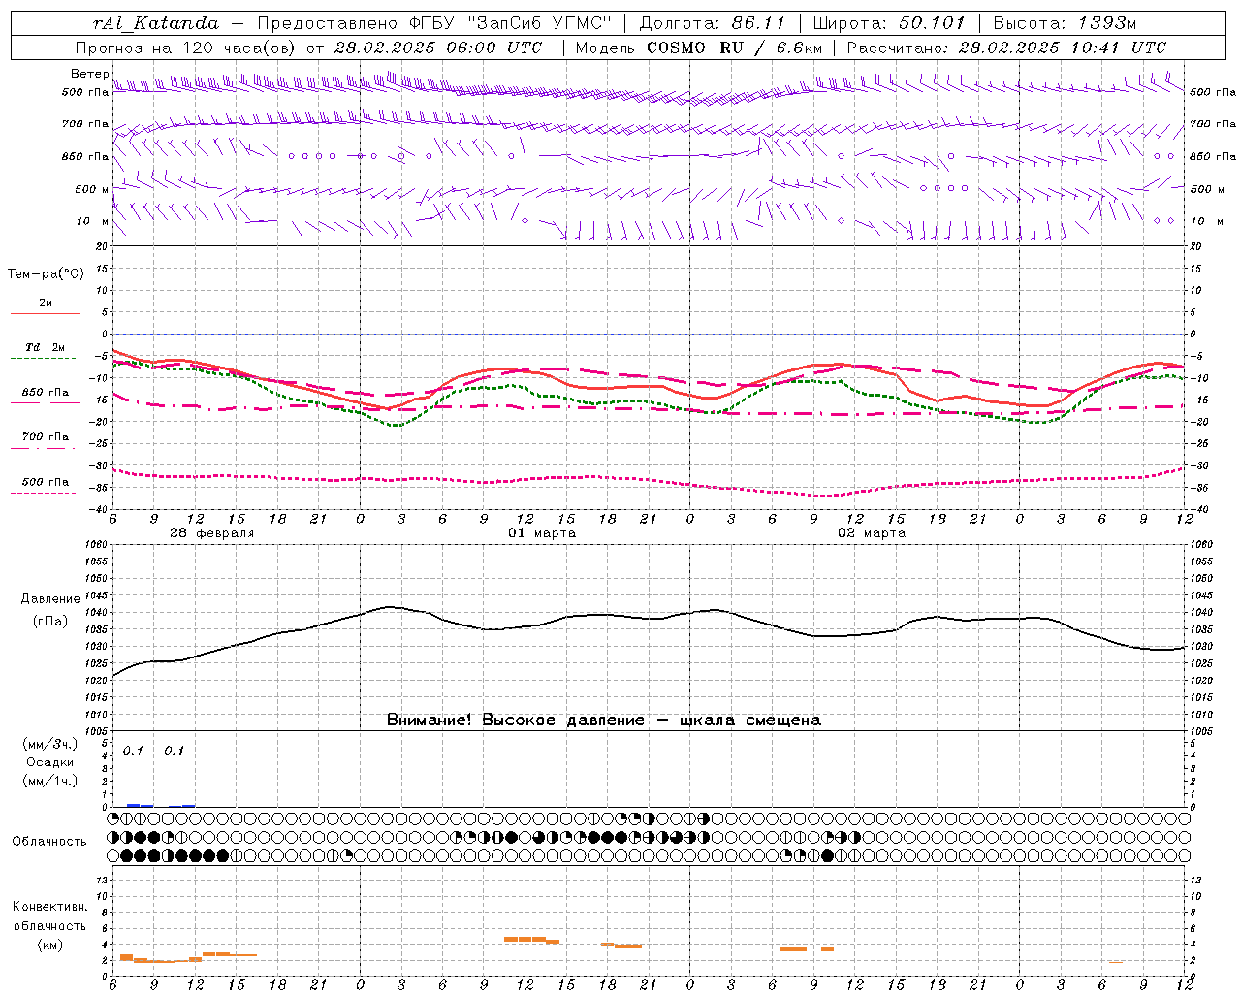The height and width of the screenshot is (993, 1241).
Task: Click the Конвективн. облачность label
Action: [x=49, y=916]
